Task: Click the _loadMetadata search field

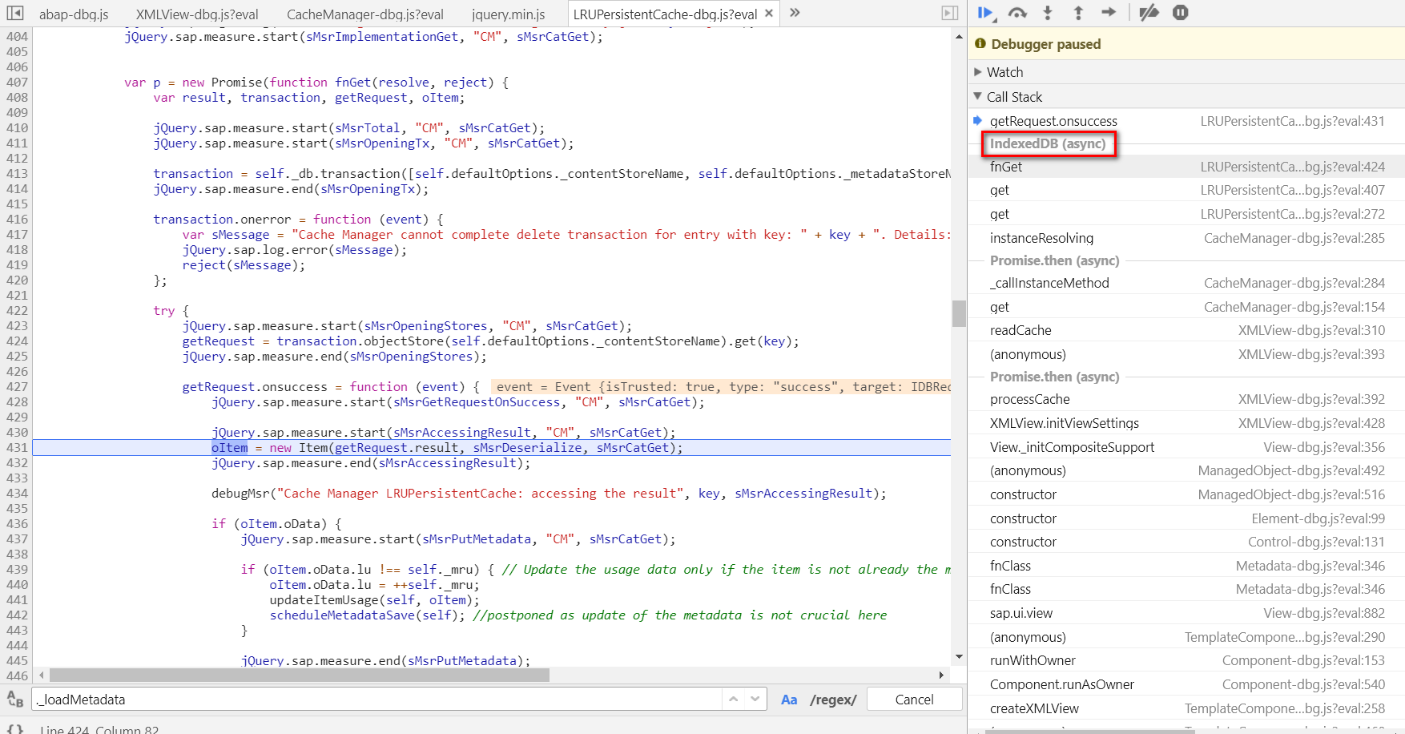Action: [x=376, y=700]
